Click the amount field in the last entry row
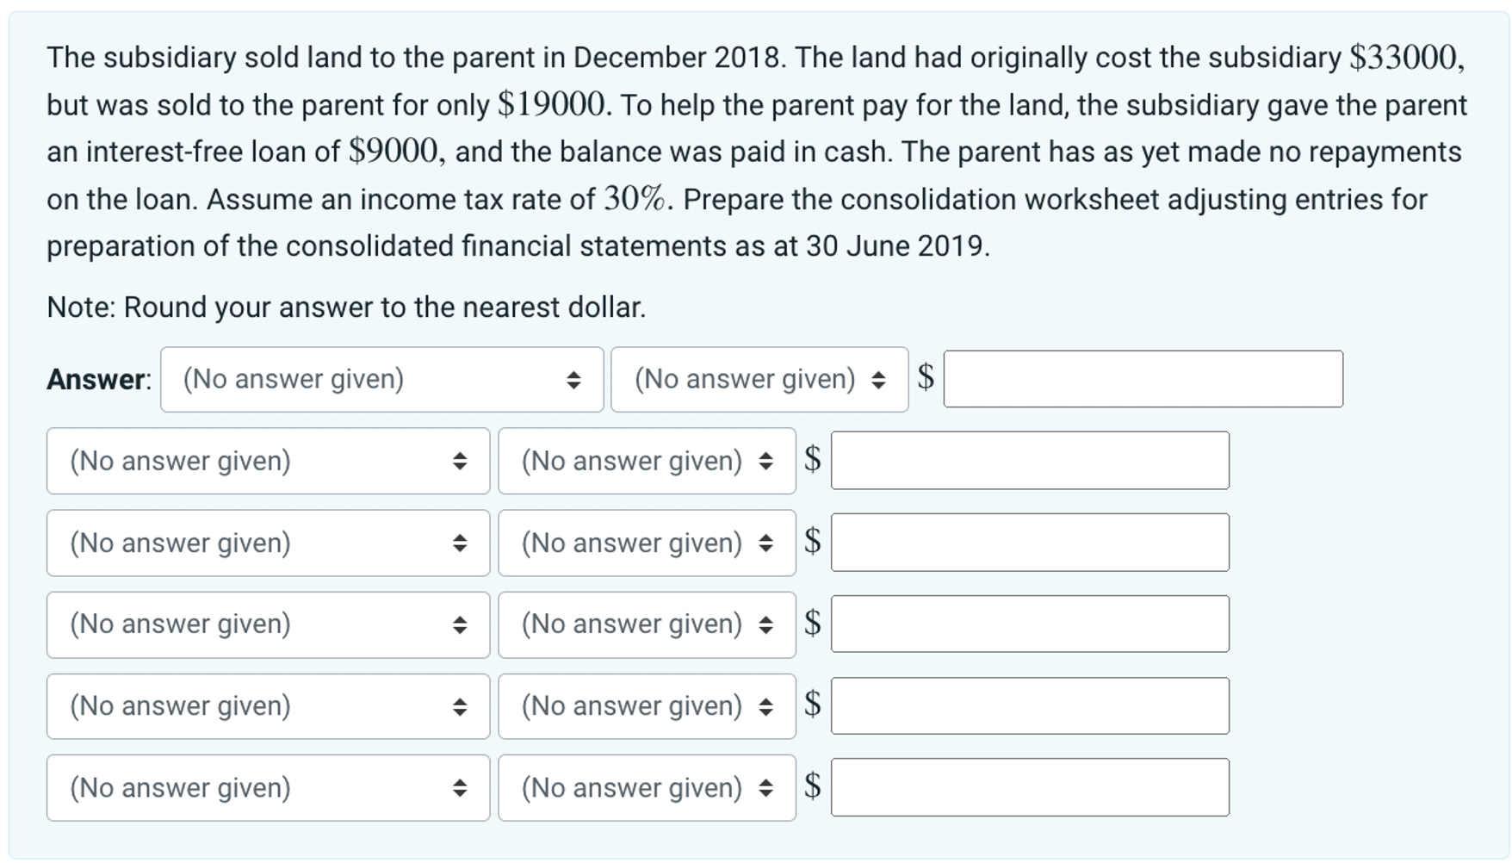Image resolution: width=1512 pixels, height=863 pixels. coord(1029,786)
